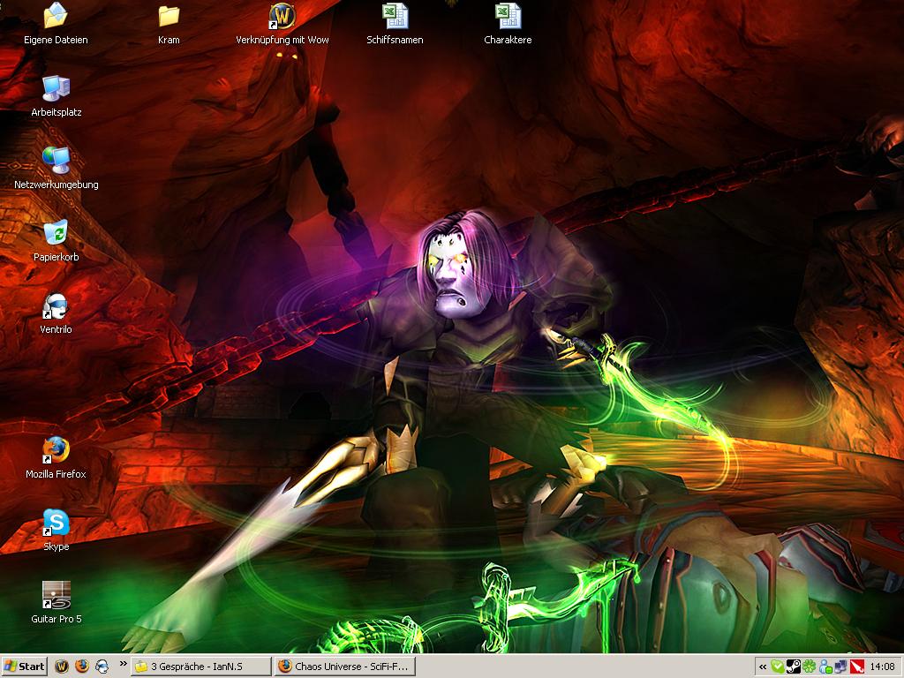The width and height of the screenshot is (904, 678).
Task: Launch Ventrilo from the desktop
Action: point(56,305)
